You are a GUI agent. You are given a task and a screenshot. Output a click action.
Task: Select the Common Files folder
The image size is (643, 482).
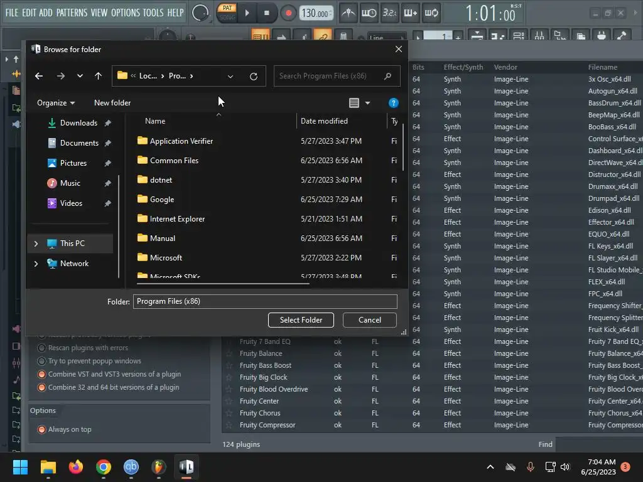(174, 161)
